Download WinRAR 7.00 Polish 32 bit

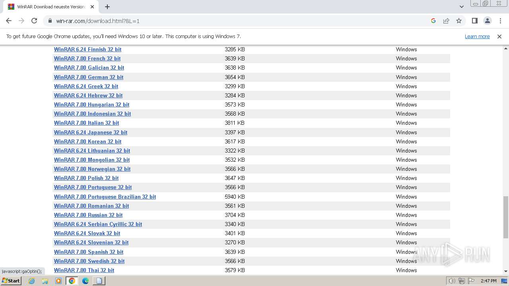(x=86, y=178)
